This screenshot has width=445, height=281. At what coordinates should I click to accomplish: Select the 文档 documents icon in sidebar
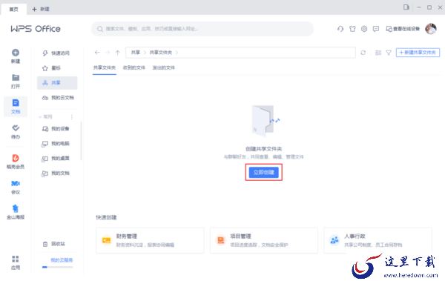click(16, 103)
